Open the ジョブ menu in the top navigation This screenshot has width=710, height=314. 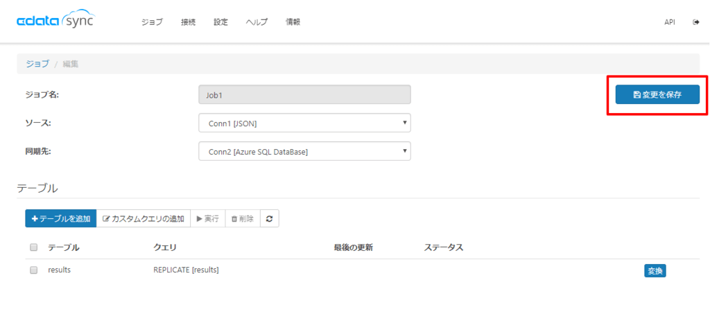coord(152,22)
